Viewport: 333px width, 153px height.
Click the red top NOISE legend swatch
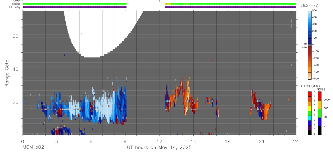click(319, 96)
